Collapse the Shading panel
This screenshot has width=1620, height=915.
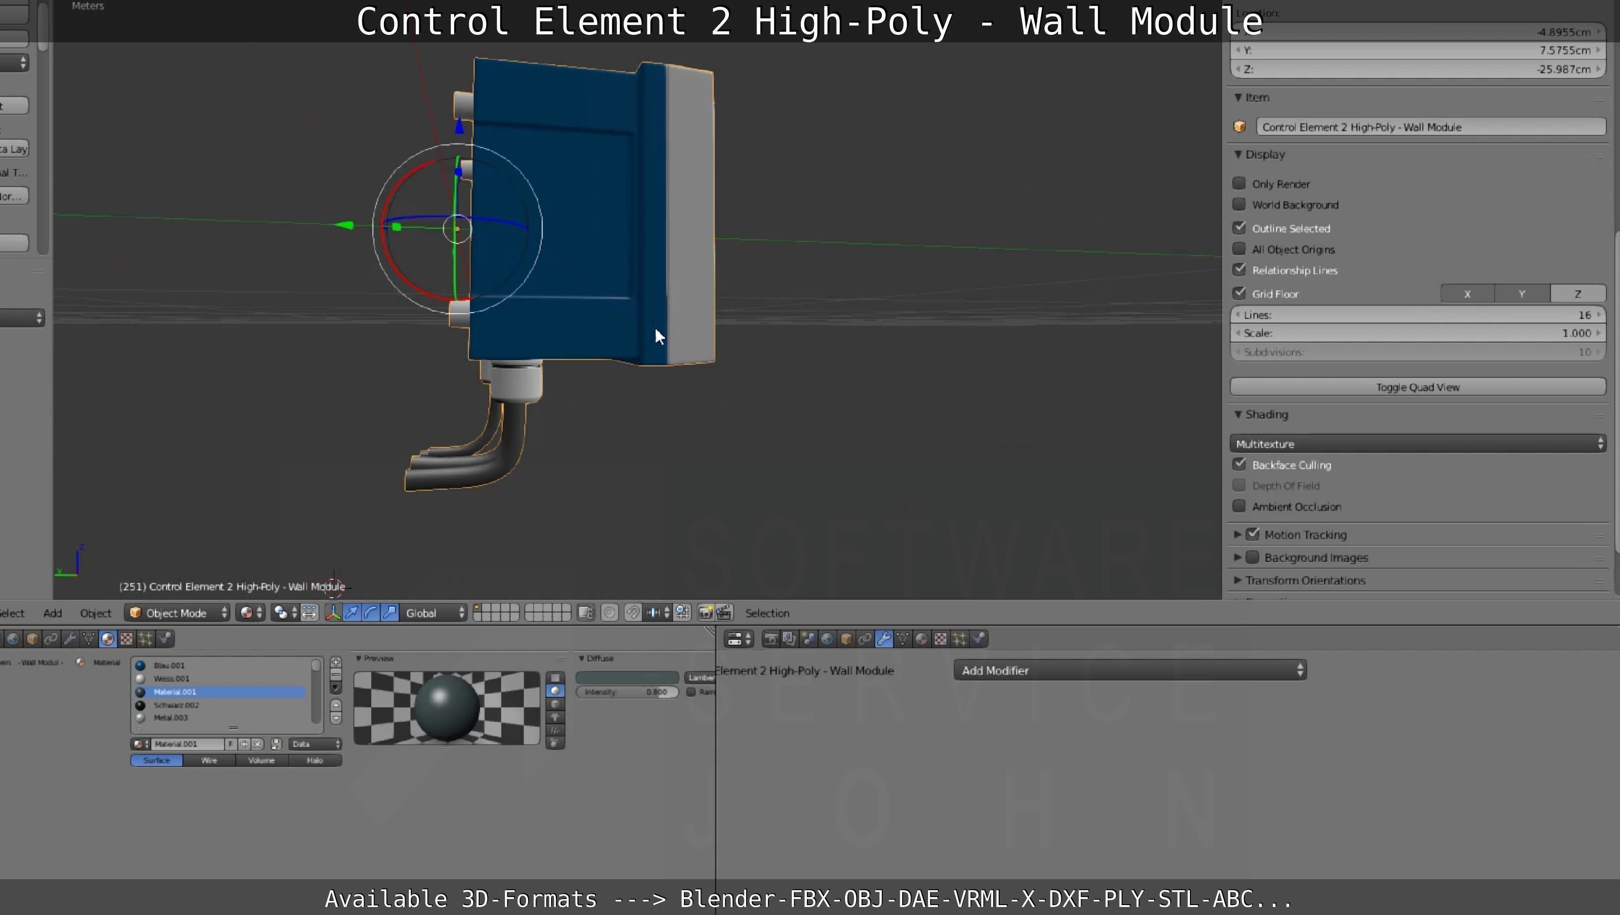[1237, 414]
